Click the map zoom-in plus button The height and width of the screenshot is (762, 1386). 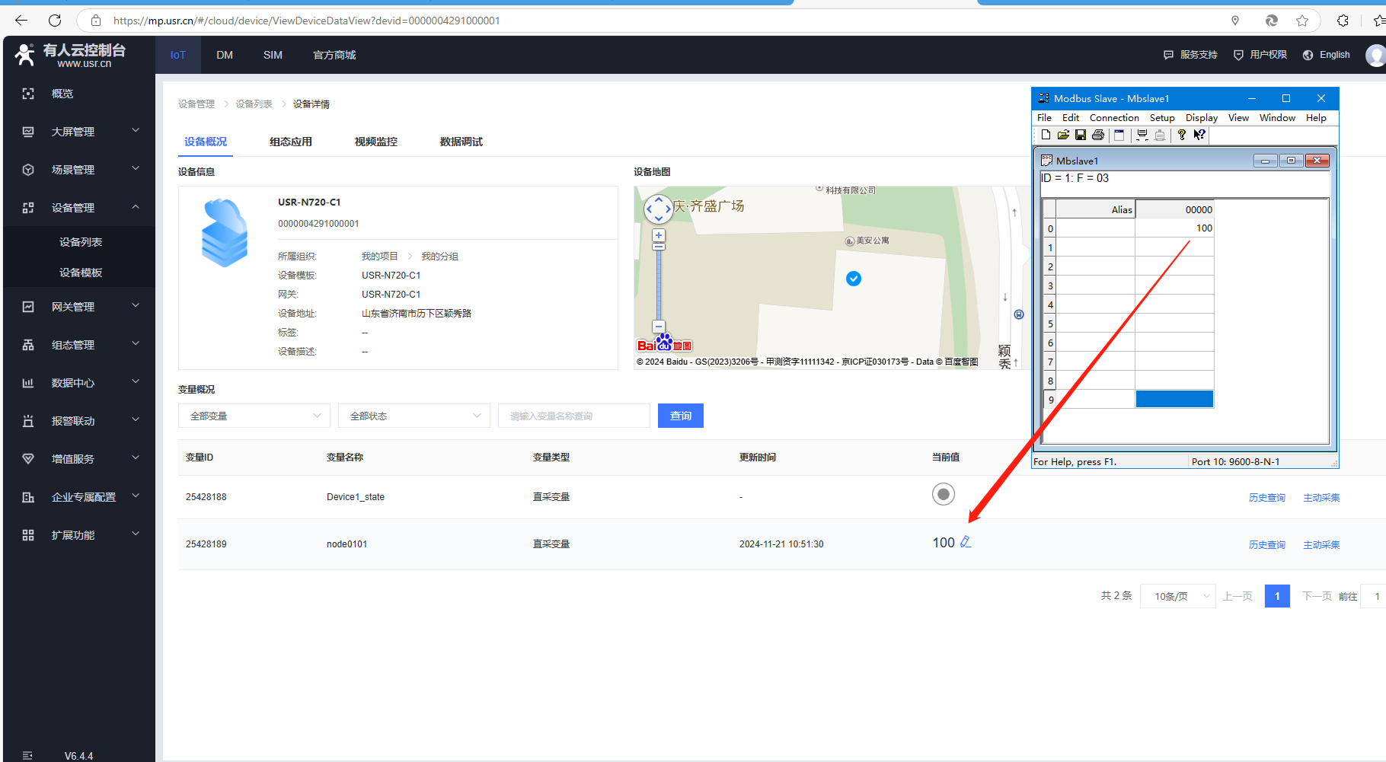659,235
